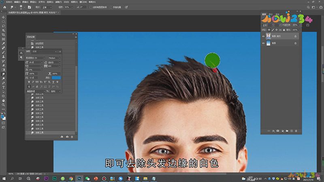Open the foreground color swatch in toolbox
Screen dimensions: 324x182
[2, 117]
